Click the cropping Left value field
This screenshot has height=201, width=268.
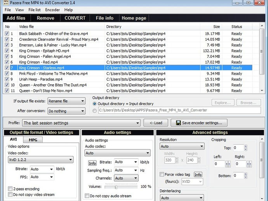point(219,164)
